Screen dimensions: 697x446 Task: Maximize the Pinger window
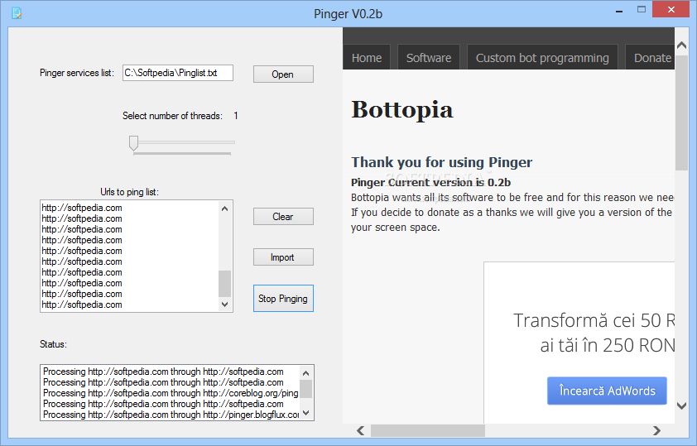(641, 10)
